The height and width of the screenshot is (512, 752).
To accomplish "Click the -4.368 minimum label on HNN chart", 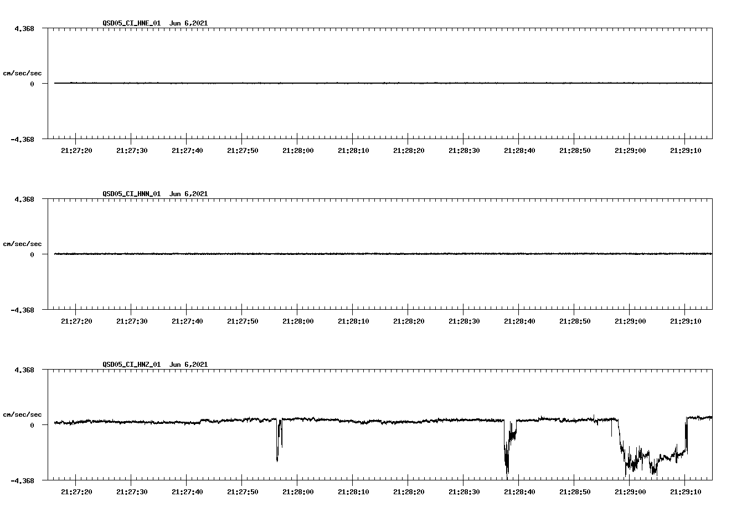I will 22,310.
